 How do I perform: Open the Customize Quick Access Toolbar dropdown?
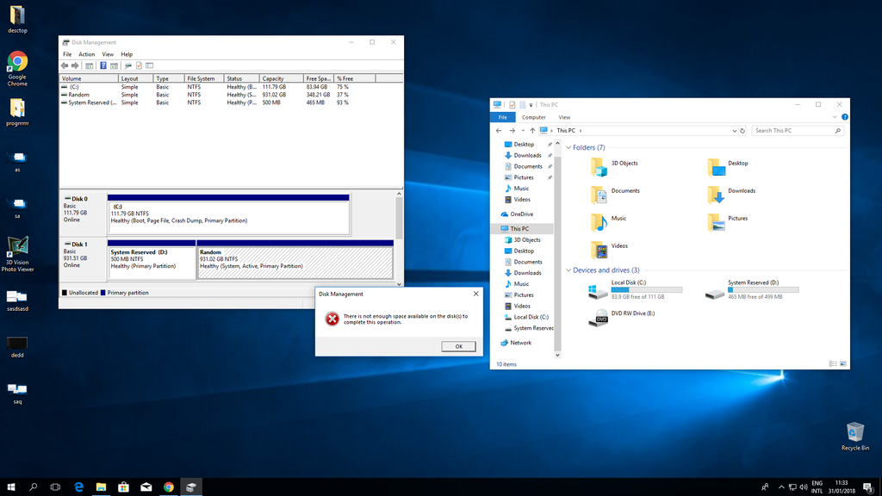pos(531,104)
